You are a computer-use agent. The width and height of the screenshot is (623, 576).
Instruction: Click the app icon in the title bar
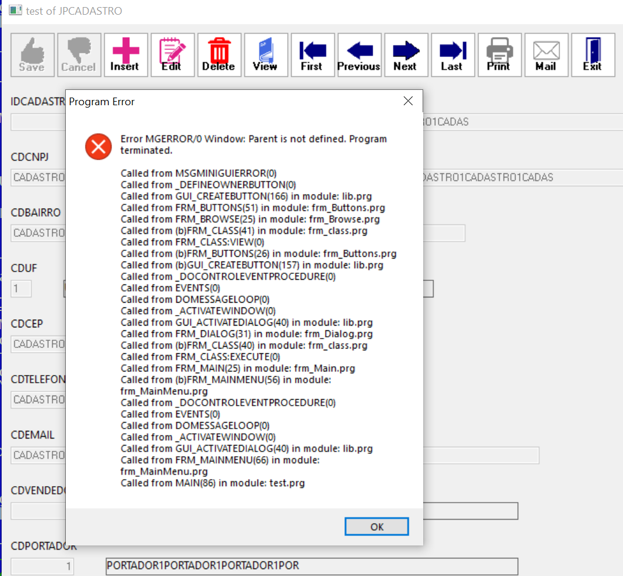pos(15,10)
